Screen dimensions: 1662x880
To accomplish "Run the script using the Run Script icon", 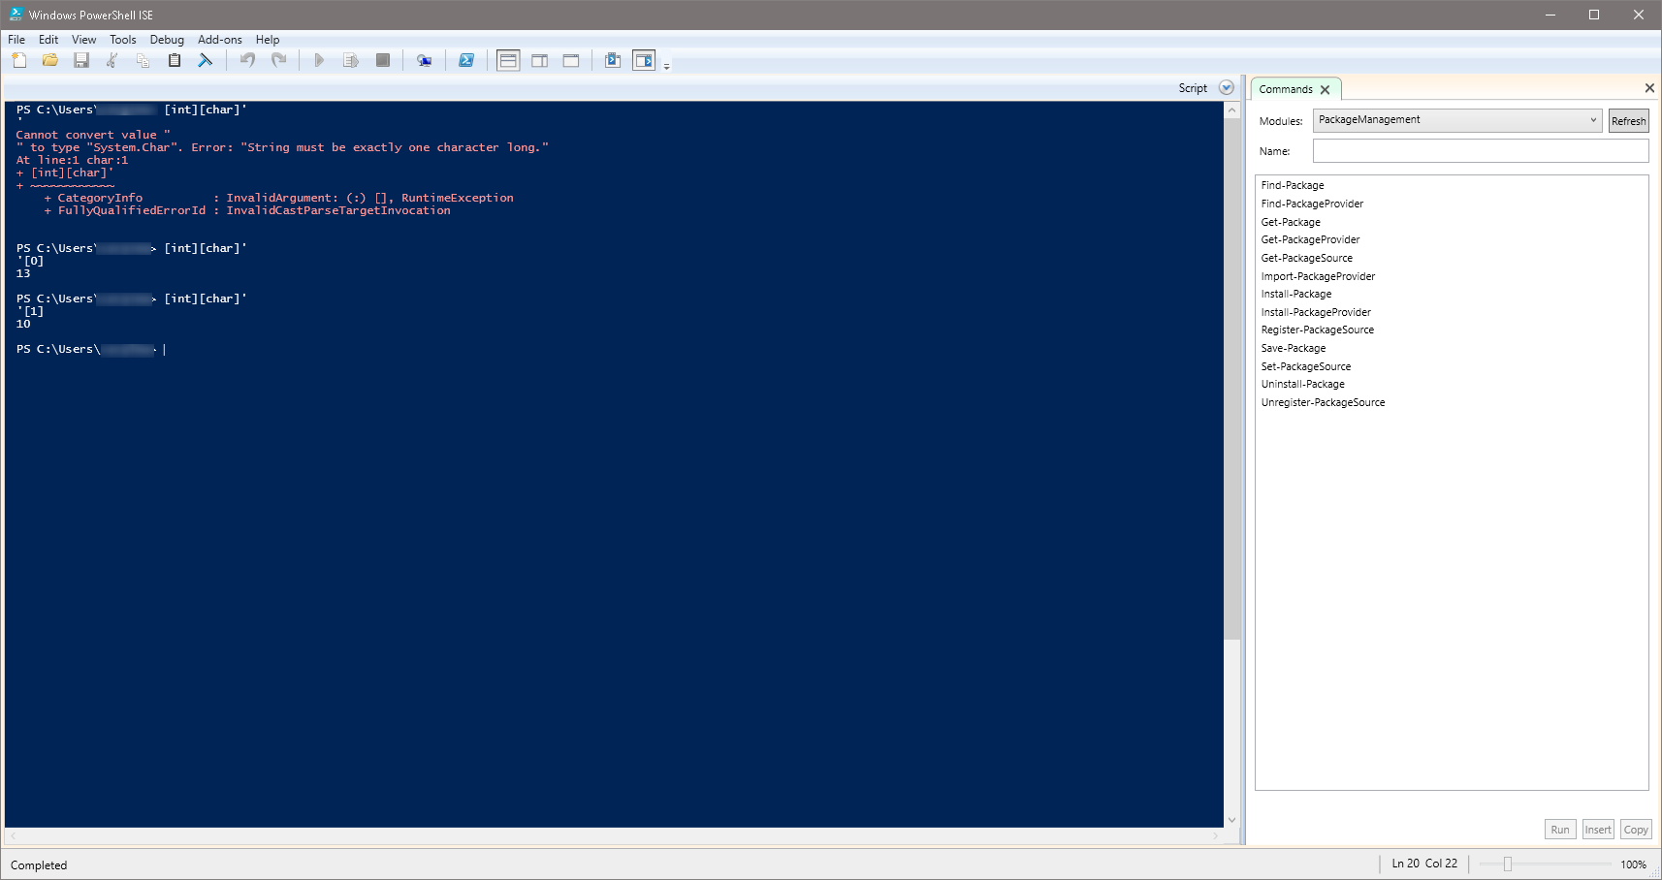I will point(320,60).
